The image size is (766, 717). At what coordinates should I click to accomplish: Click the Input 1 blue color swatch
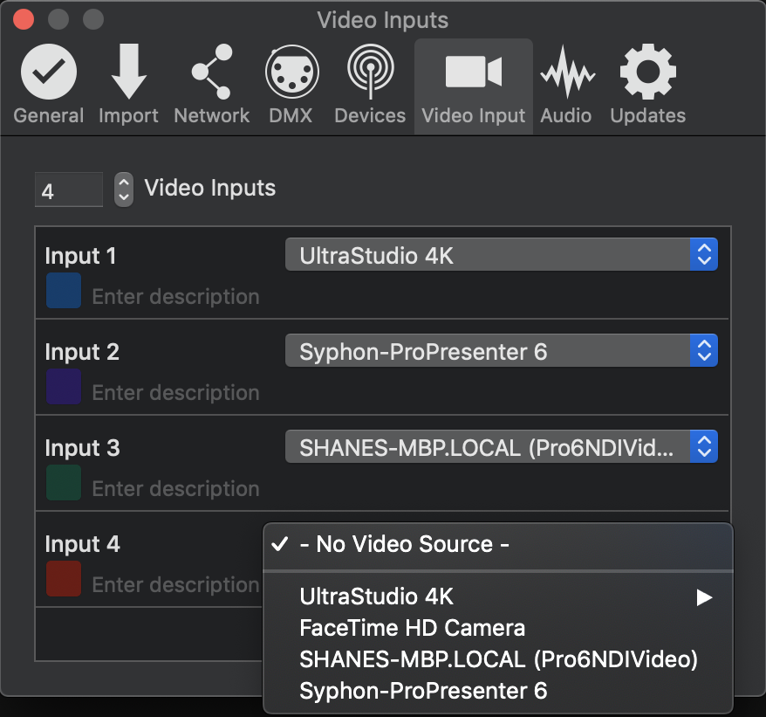pos(64,291)
